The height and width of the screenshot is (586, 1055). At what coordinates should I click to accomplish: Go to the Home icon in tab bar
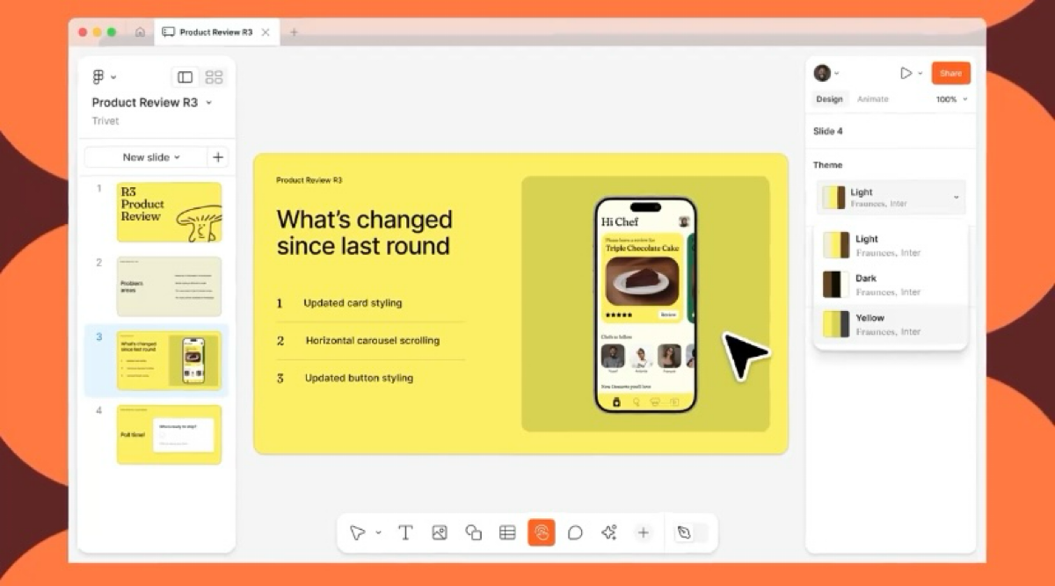point(140,33)
